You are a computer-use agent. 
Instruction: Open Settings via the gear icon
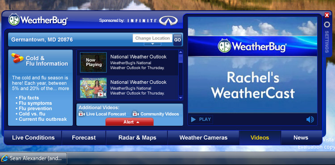(327, 25)
